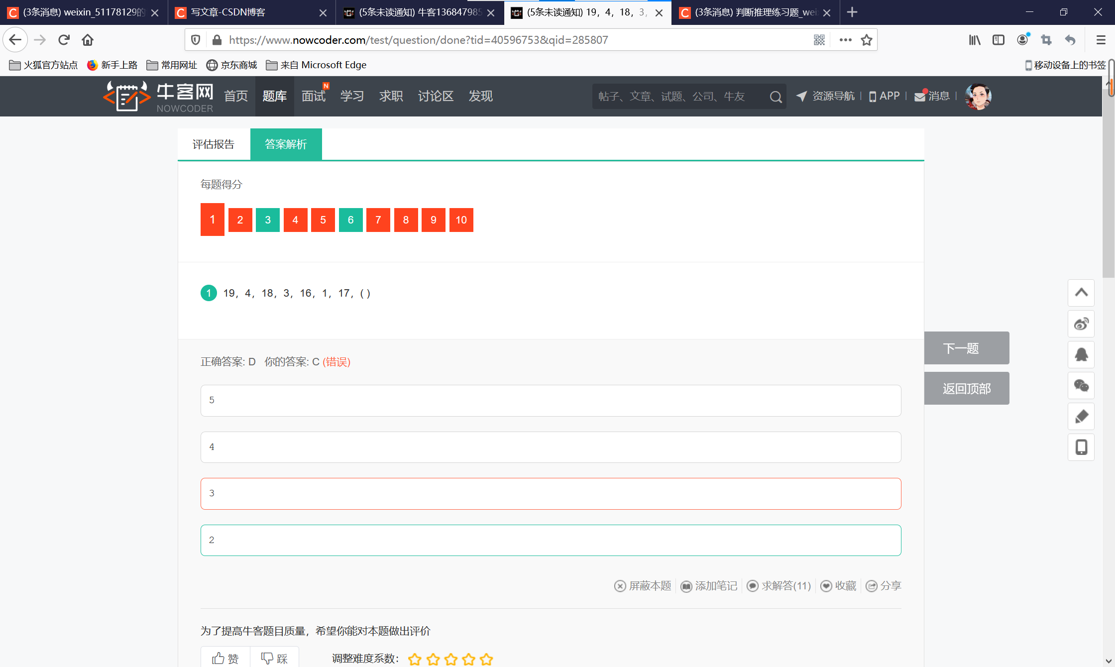This screenshot has width=1115, height=667.
Task: Click 收藏 to favorite the question
Action: click(x=838, y=586)
